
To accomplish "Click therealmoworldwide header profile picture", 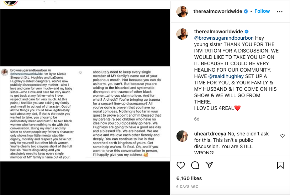I will pos(182,12).
